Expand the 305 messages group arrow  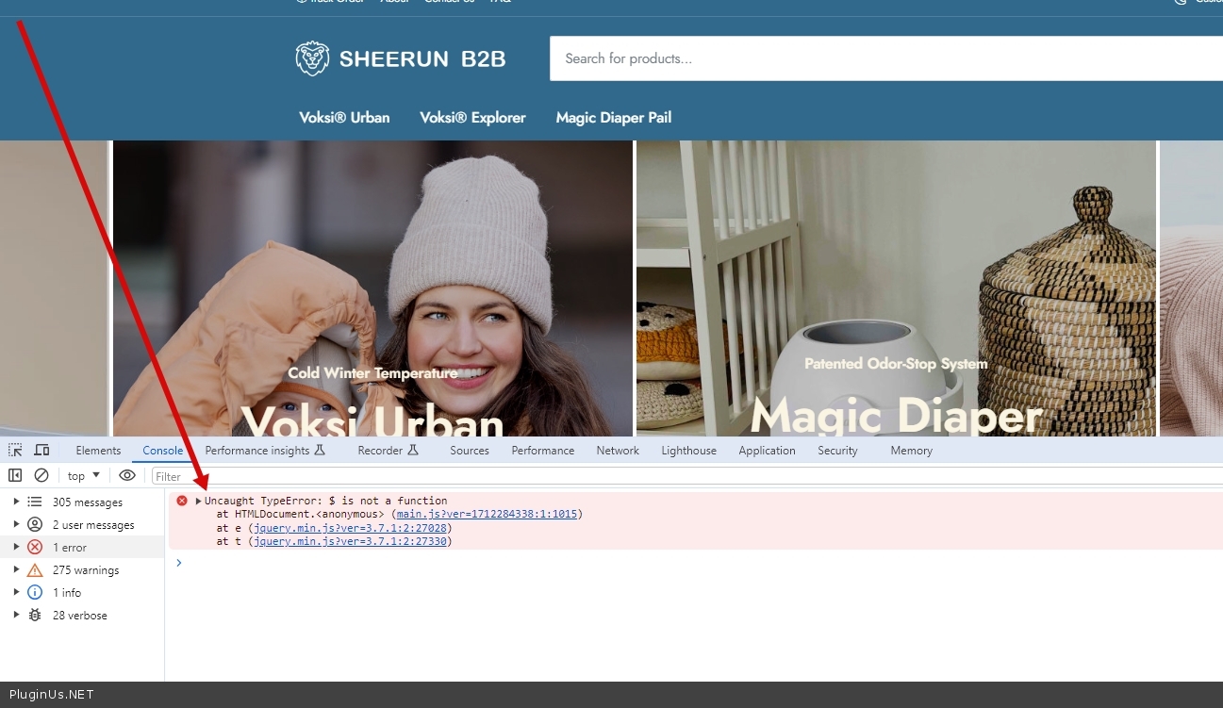16,502
